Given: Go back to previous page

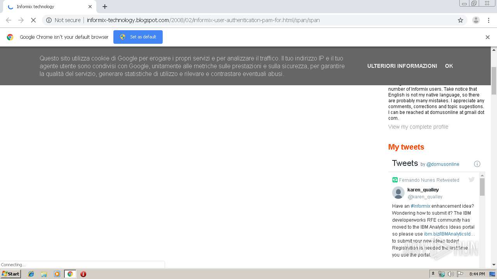Looking at the screenshot, I should pos(9,20).
